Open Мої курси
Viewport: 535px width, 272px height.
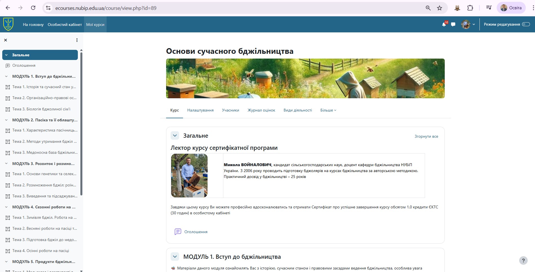(x=95, y=24)
